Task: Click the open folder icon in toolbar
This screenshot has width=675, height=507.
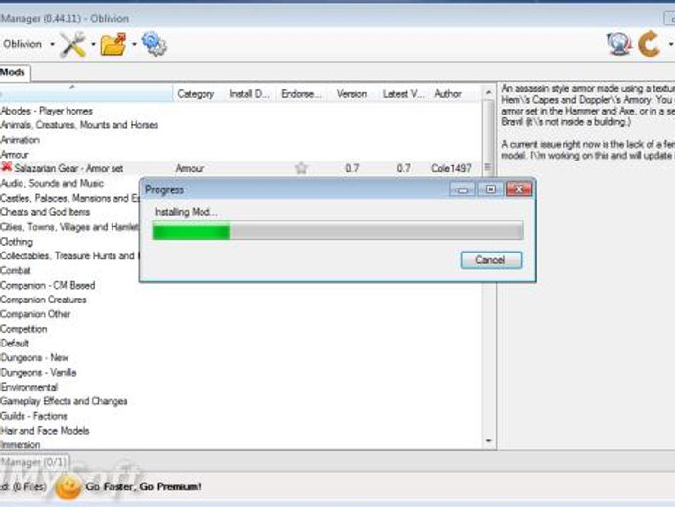Action: coord(113,44)
